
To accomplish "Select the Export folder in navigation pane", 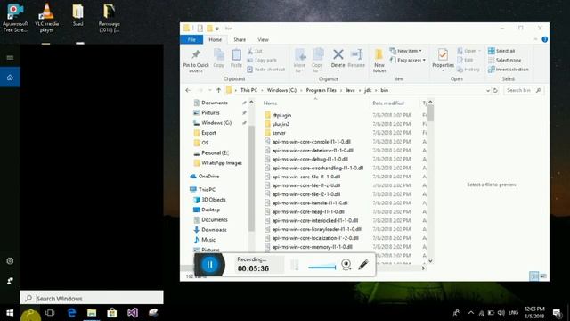I will pyautogui.click(x=208, y=133).
